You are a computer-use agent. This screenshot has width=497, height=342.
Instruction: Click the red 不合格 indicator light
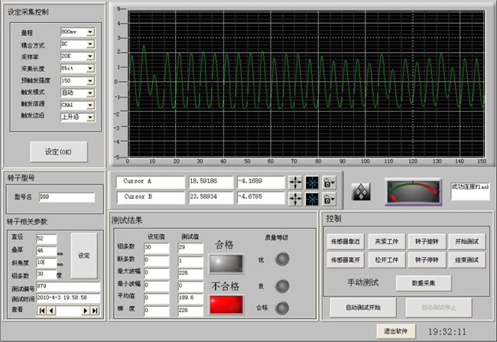click(x=226, y=304)
